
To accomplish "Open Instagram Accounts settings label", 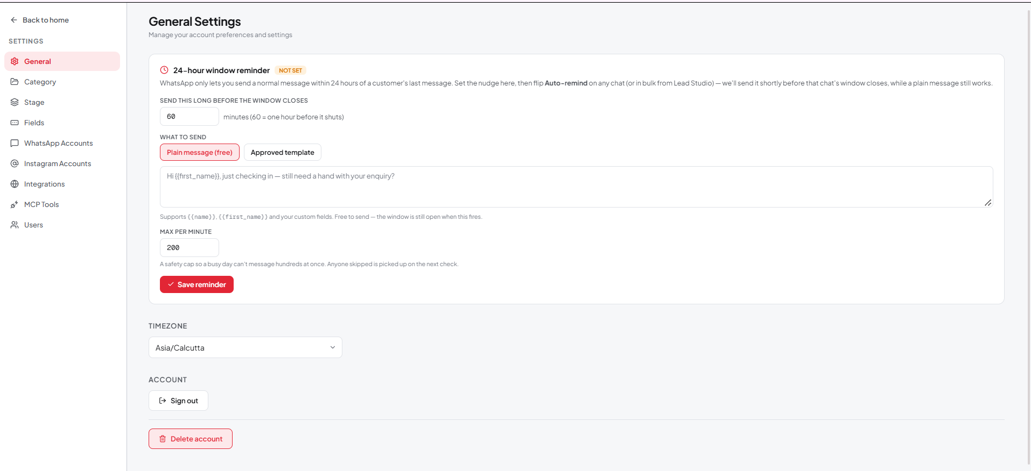I will [58, 163].
